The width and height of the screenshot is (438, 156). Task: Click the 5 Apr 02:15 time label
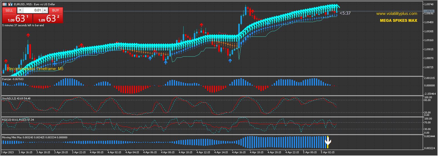(328, 152)
